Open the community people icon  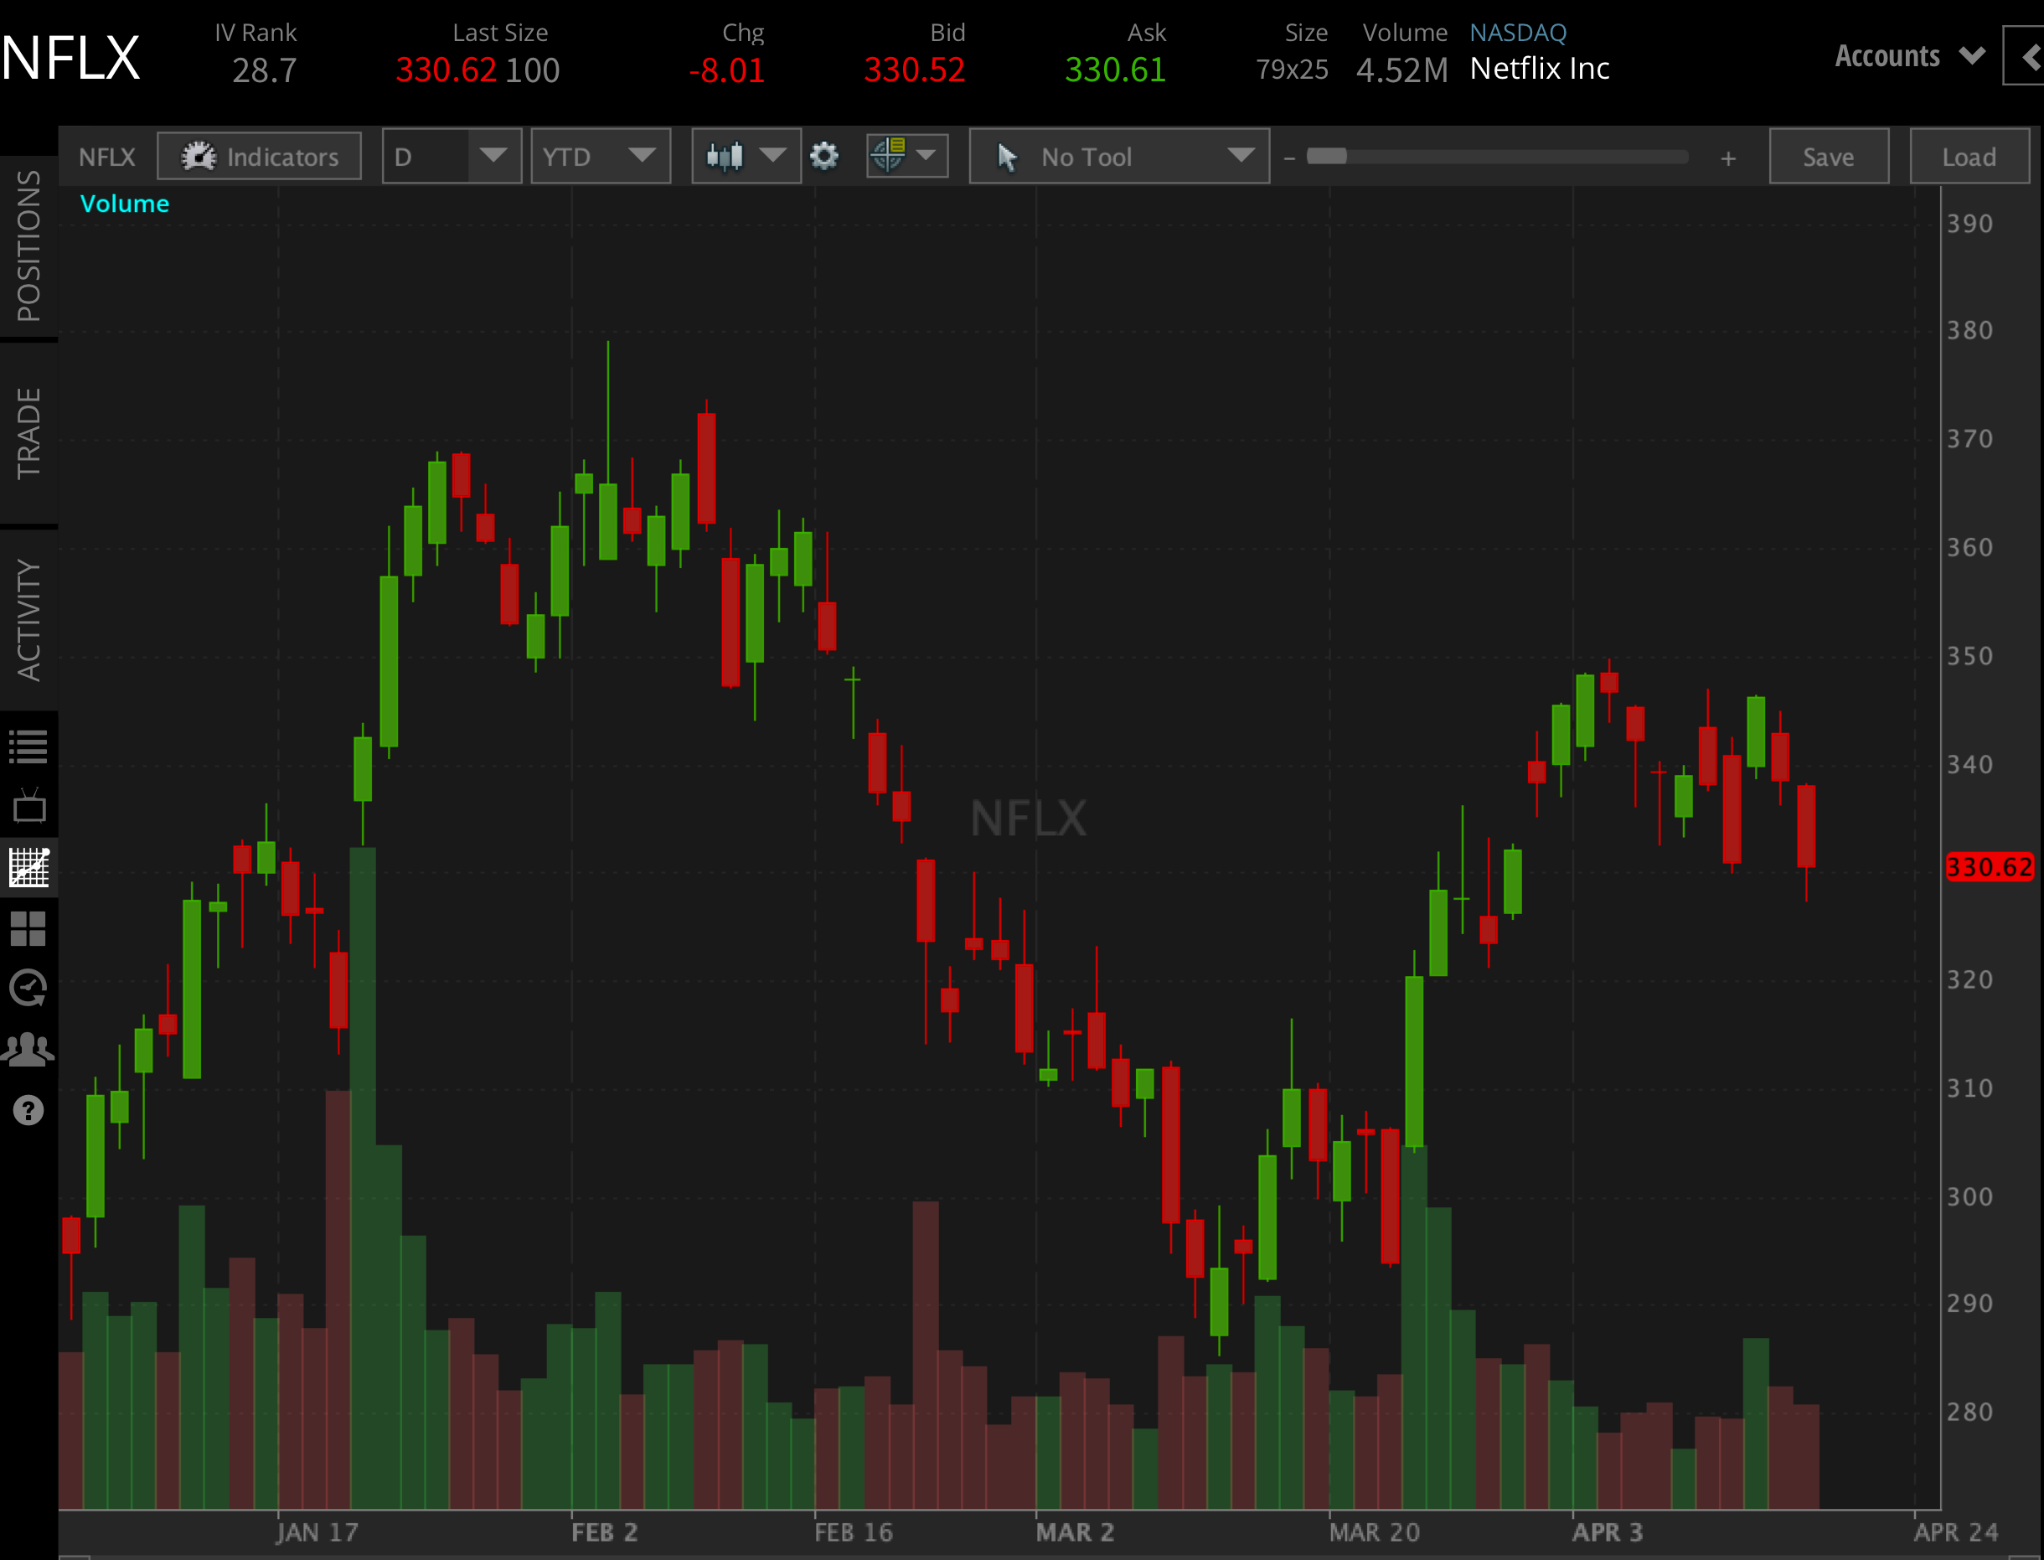[x=28, y=1049]
